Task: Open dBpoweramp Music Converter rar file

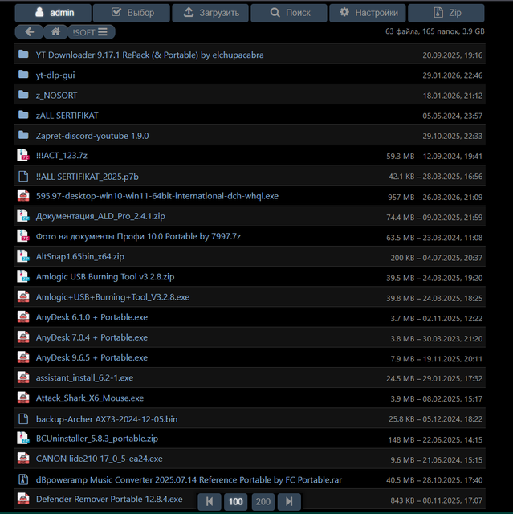Action: pyautogui.click(x=189, y=480)
